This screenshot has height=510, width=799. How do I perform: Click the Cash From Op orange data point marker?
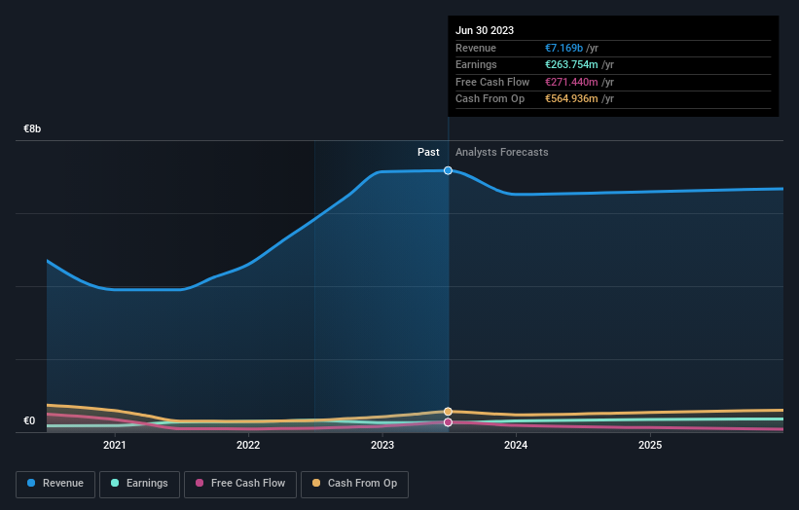pos(448,412)
